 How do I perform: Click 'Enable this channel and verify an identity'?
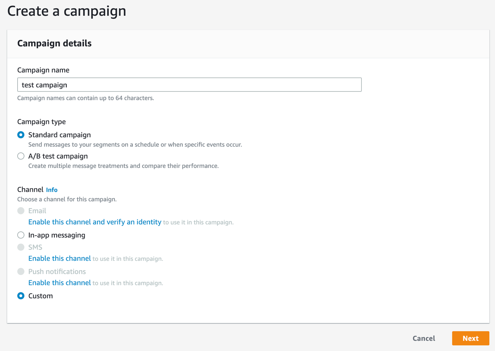click(x=95, y=222)
